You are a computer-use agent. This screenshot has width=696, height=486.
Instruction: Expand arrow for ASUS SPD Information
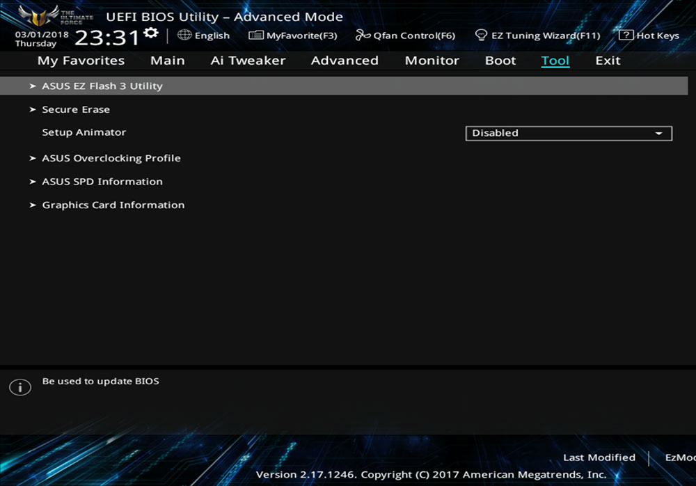(33, 182)
